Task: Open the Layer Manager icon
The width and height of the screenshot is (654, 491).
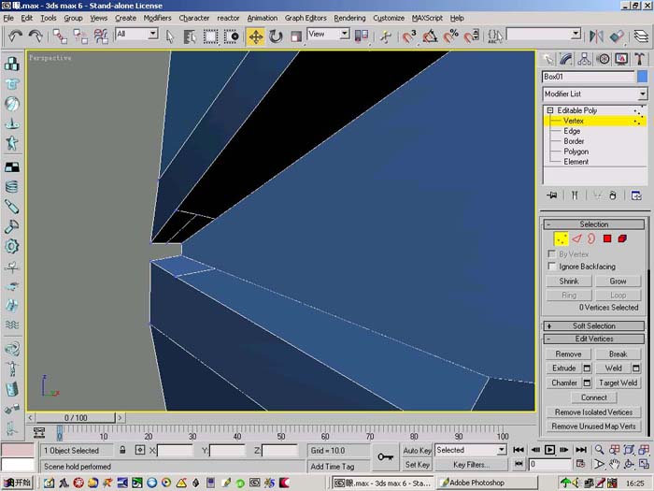Action: coord(641,36)
